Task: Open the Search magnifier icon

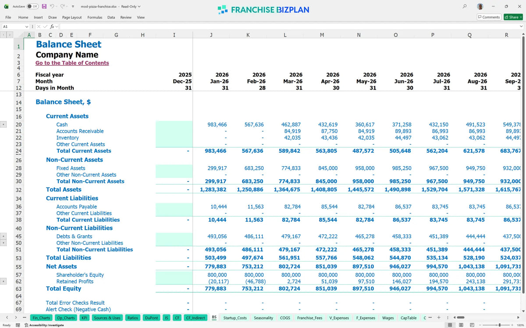Action: (465, 7)
